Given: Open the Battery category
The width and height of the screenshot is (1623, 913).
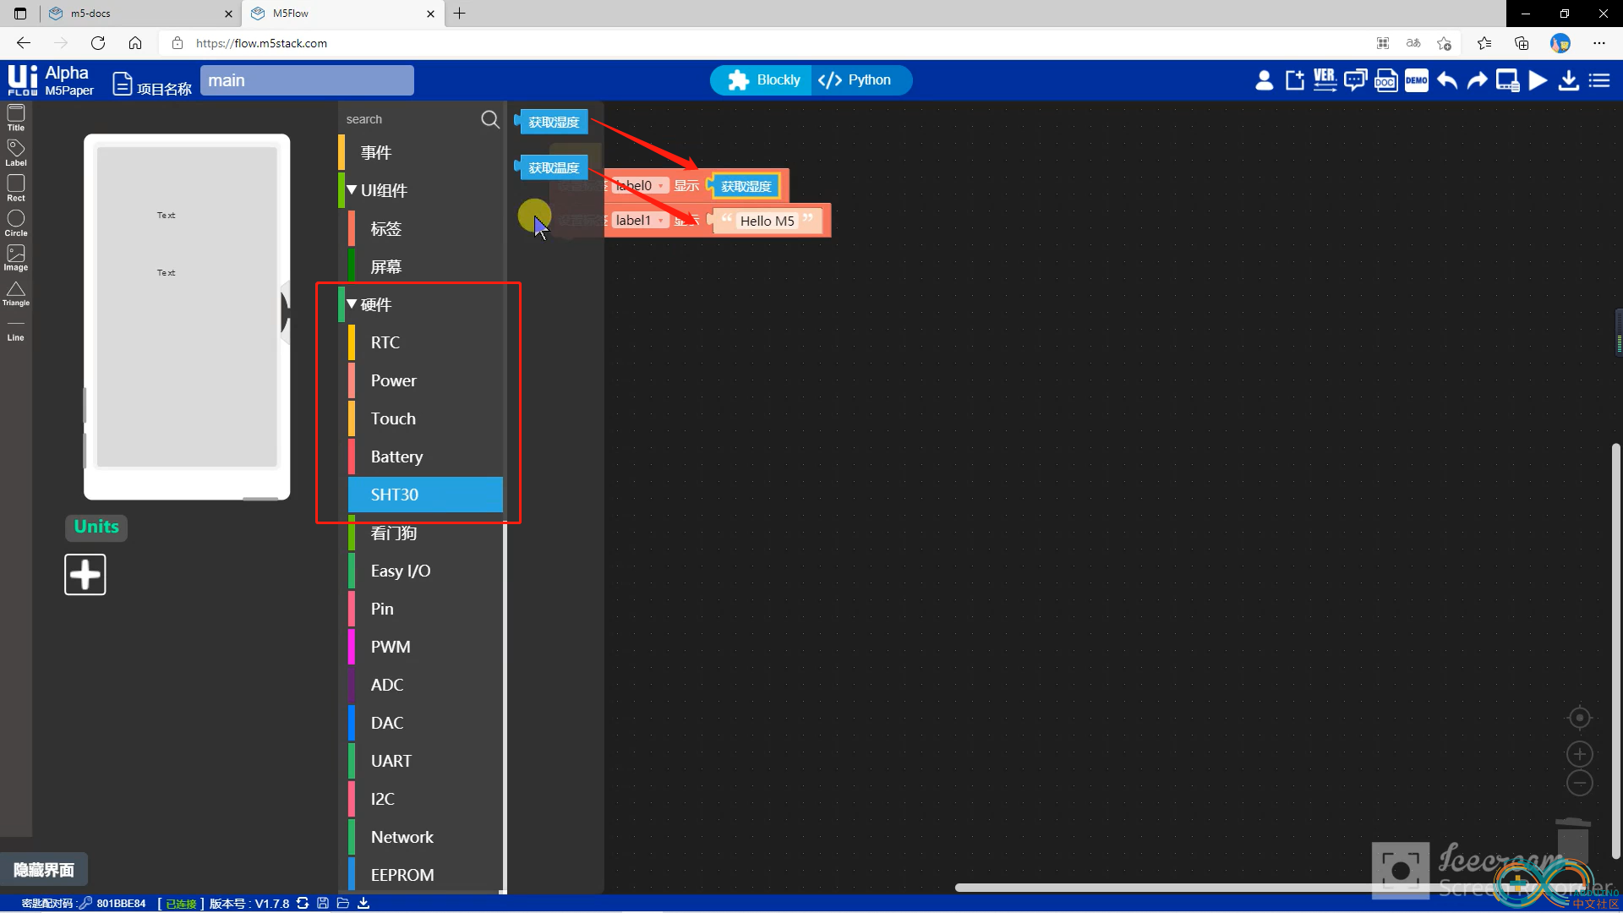Looking at the screenshot, I should coord(426,456).
